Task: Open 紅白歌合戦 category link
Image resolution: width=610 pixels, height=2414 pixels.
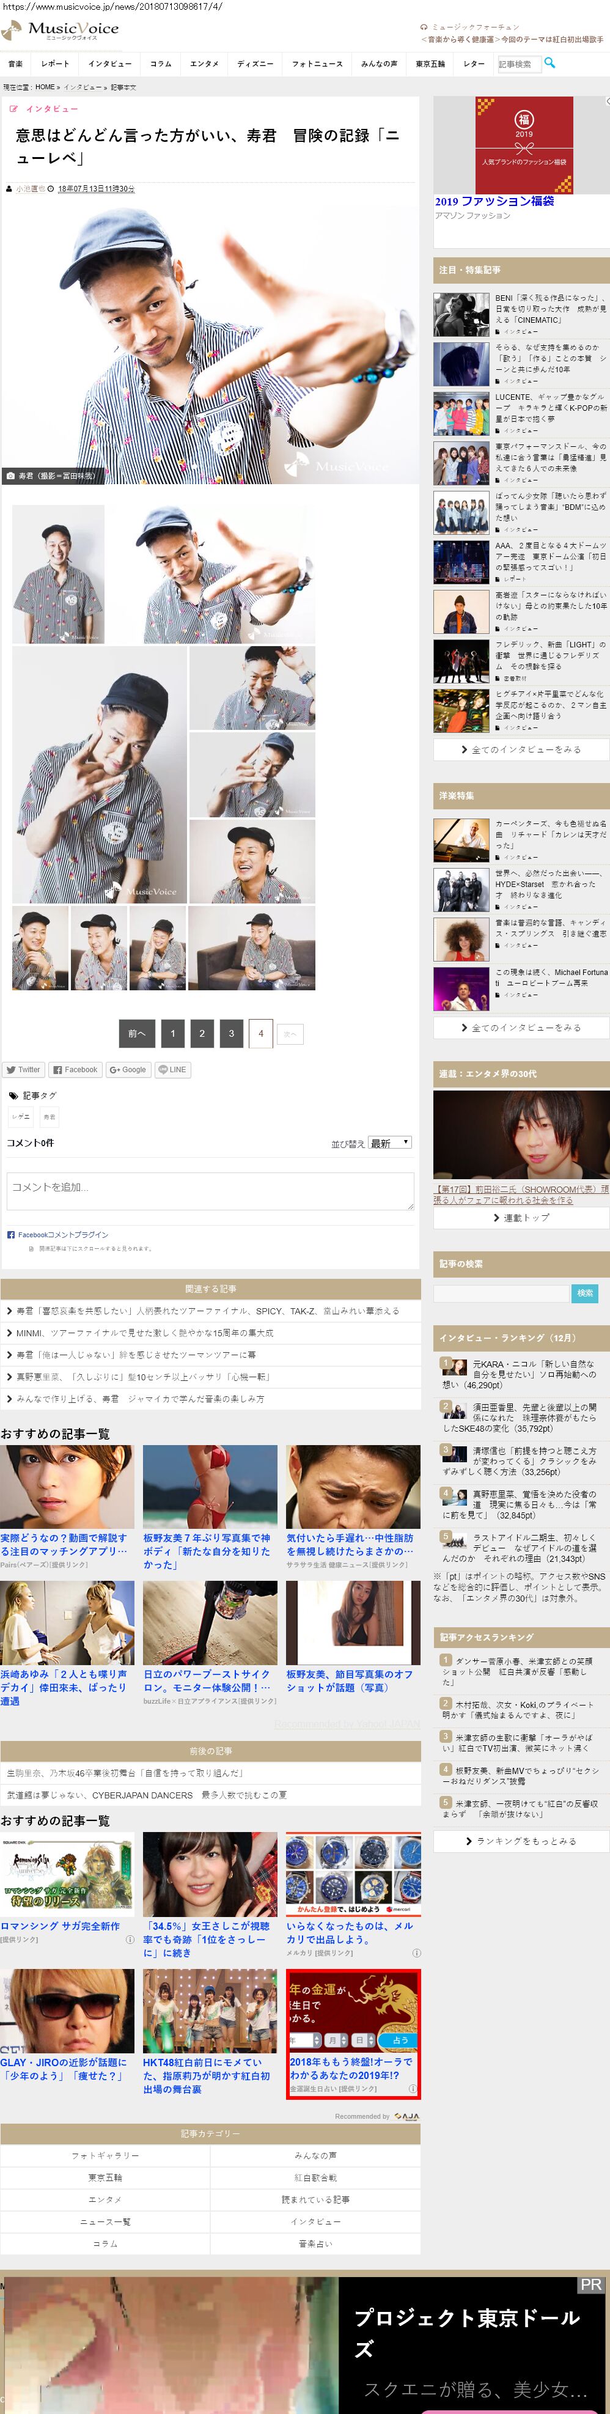Action: pyautogui.click(x=315, y=2178)
